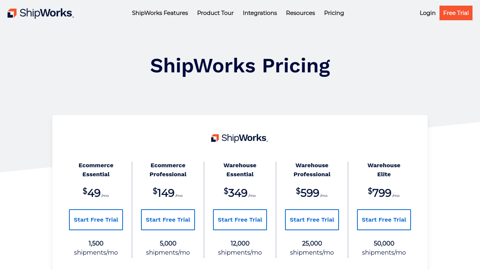Start Free Trial for Ecommerce Essential

[96, 220]
